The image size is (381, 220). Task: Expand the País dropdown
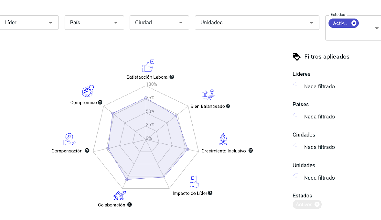[x=116, y=23]
